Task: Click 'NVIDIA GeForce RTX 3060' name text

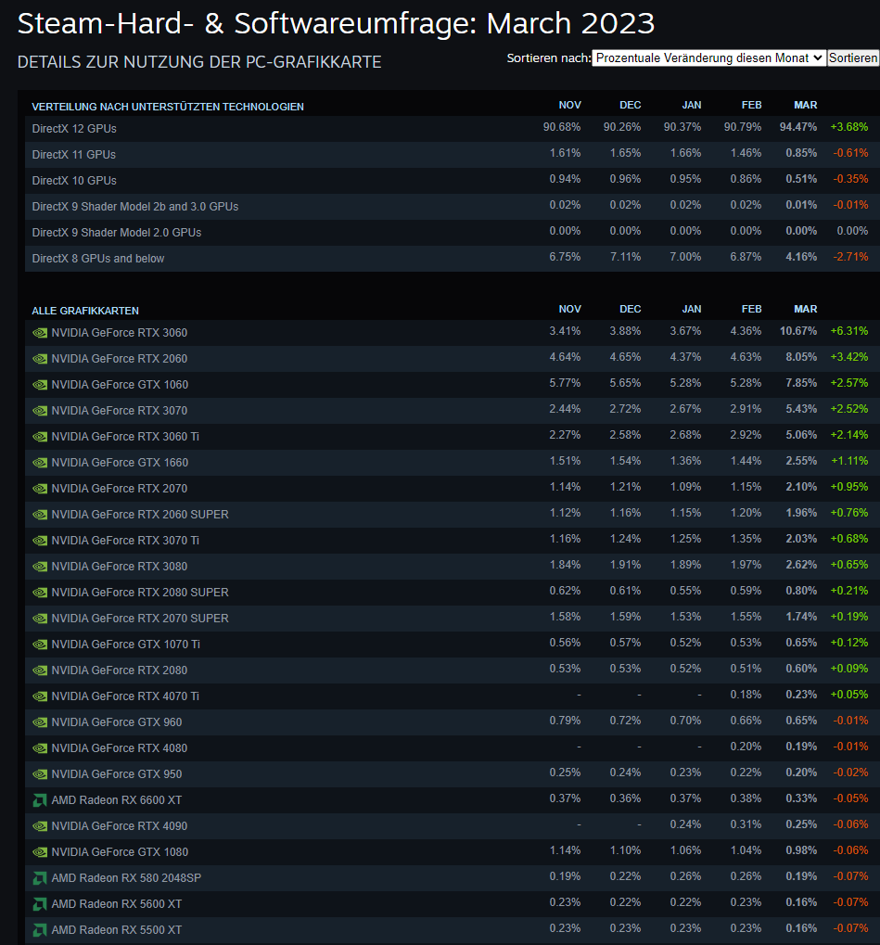Action: [x=120, y=333]
